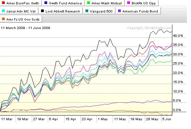
Task: Click the BlckRk US Opp legend button
Action: [x=142, y=3]
